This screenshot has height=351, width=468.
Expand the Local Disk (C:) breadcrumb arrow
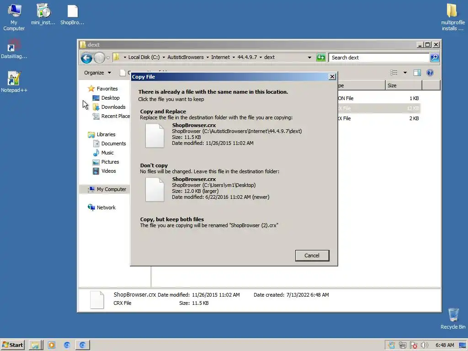pos(164,57)
